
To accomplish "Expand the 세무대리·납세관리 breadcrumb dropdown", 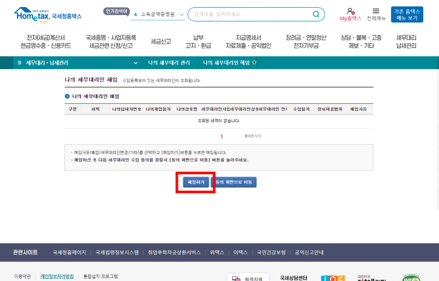I will click(135, 63).
